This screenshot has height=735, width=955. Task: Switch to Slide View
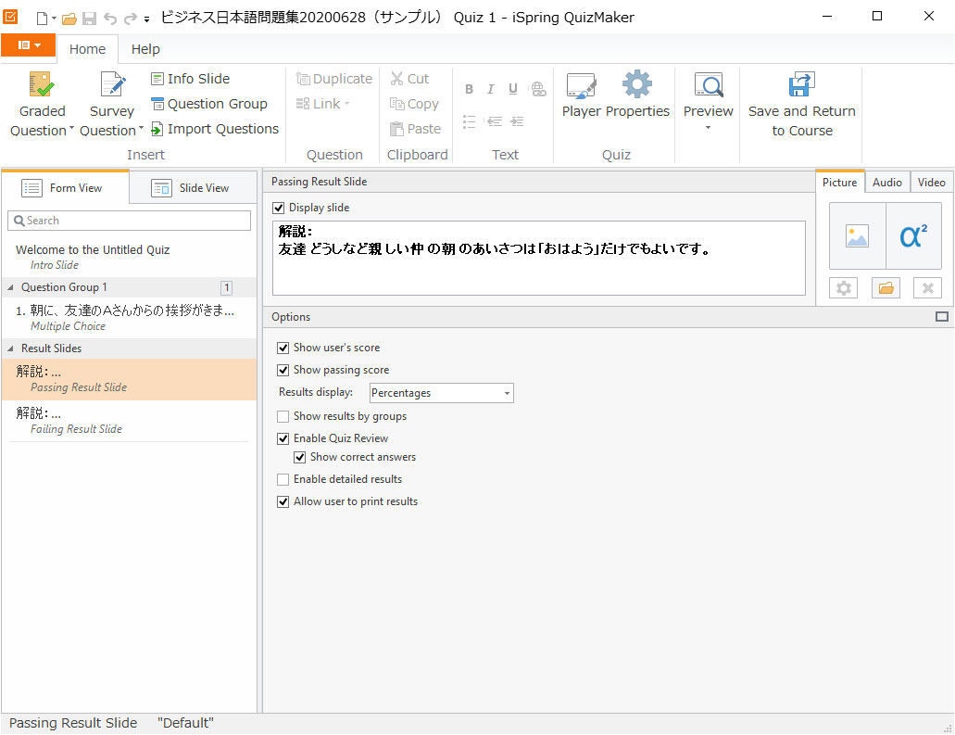click(192, 188)
